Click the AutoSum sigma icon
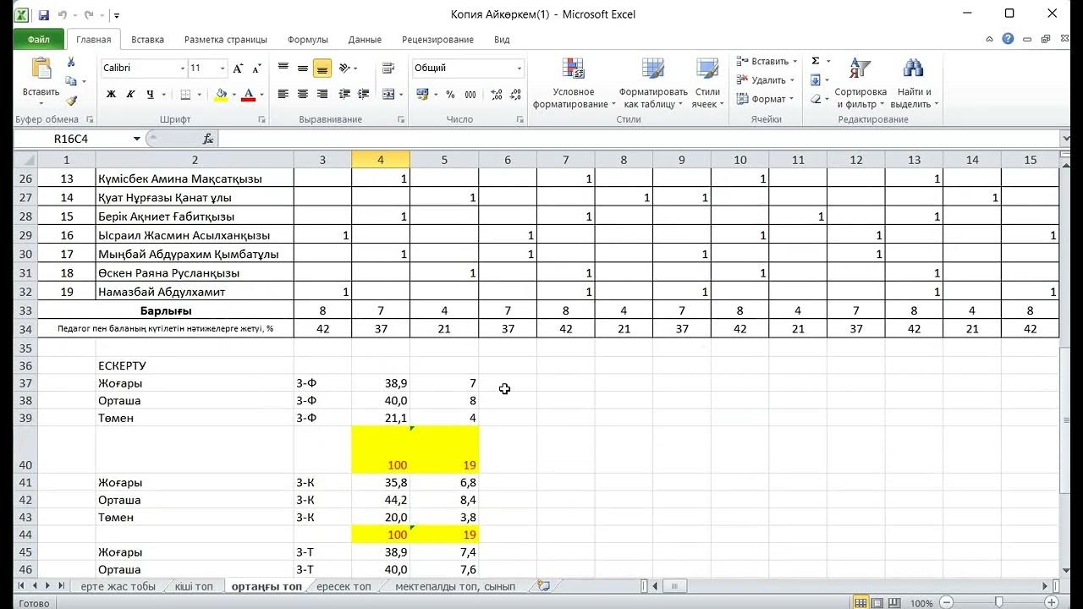Viewport: 1083px width, 609px height. (816, 61)
